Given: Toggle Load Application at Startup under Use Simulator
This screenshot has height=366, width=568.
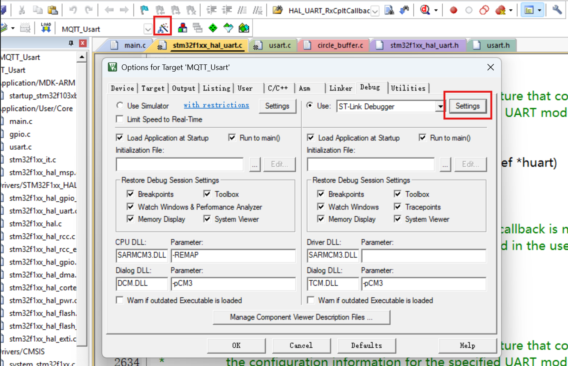Looking at the screenshot, I should (119, 138).
